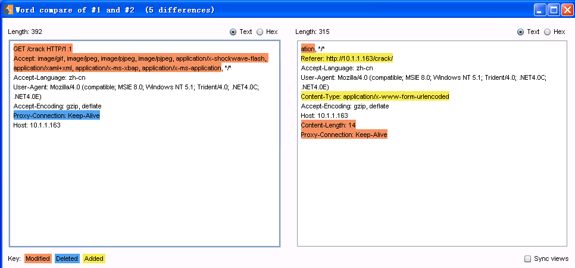The width and height of the screenshot is (575, 268).
Task: Click the 'Length: 392' label
Action: coord(25,32)
